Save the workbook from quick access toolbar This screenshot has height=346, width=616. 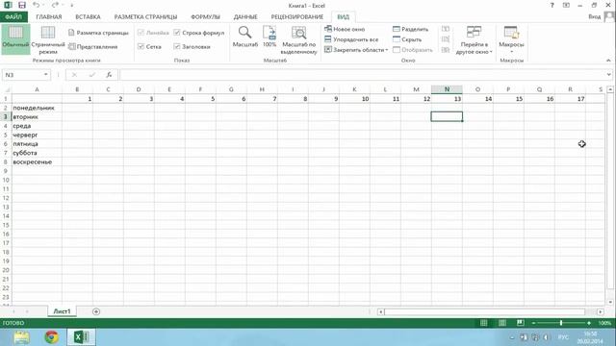[x=22, y=6]
